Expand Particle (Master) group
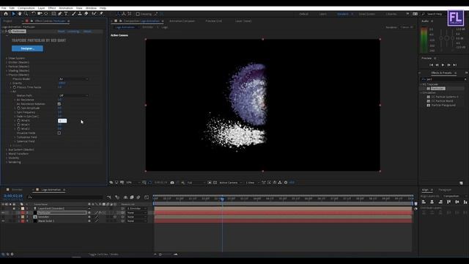 point(7,67)
